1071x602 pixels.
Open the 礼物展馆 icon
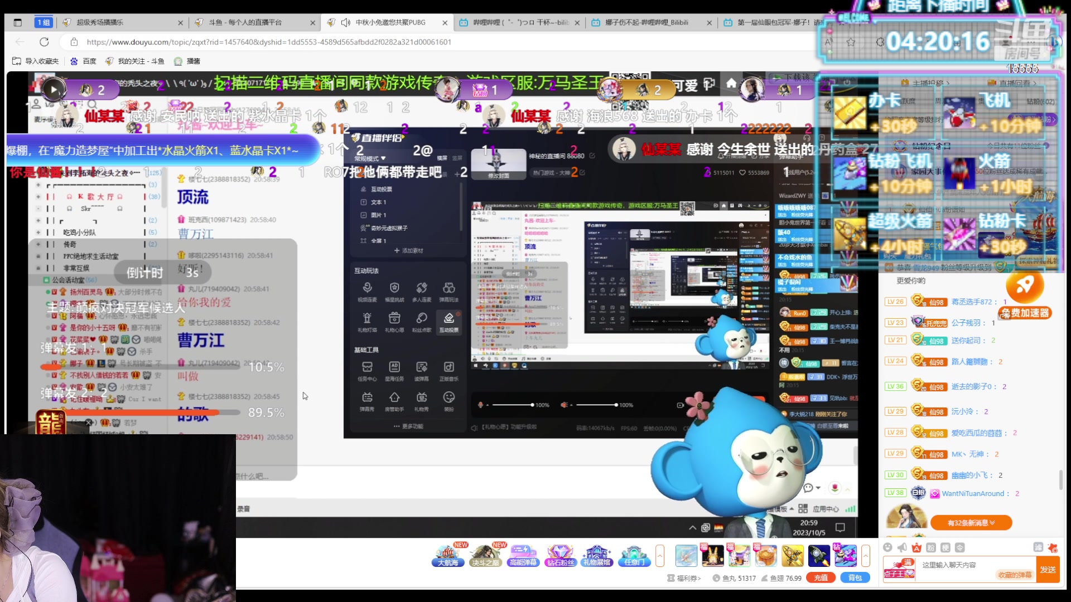[597, 555]
